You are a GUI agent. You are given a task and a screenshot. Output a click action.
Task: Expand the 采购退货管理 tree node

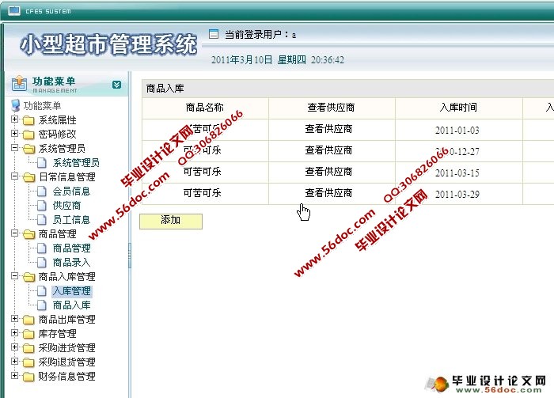tap(14, 362)
